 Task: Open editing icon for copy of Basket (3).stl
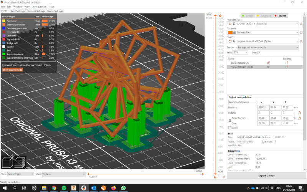[x=287, y=67]
